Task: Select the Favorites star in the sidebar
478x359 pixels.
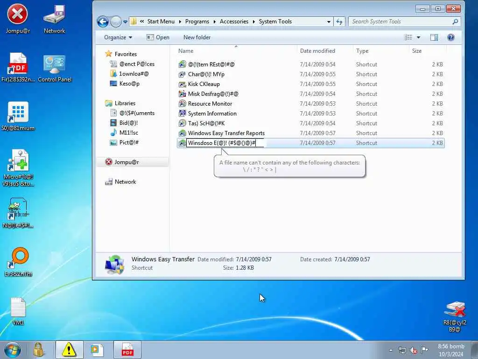Action: tap(108, 54)
